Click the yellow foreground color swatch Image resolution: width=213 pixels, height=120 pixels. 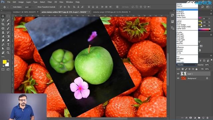(x=4, y=62)
